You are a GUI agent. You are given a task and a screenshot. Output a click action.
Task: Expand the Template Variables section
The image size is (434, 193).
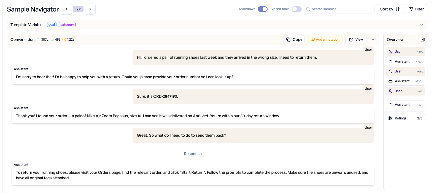pyautogui.click(x=421, y=25)
